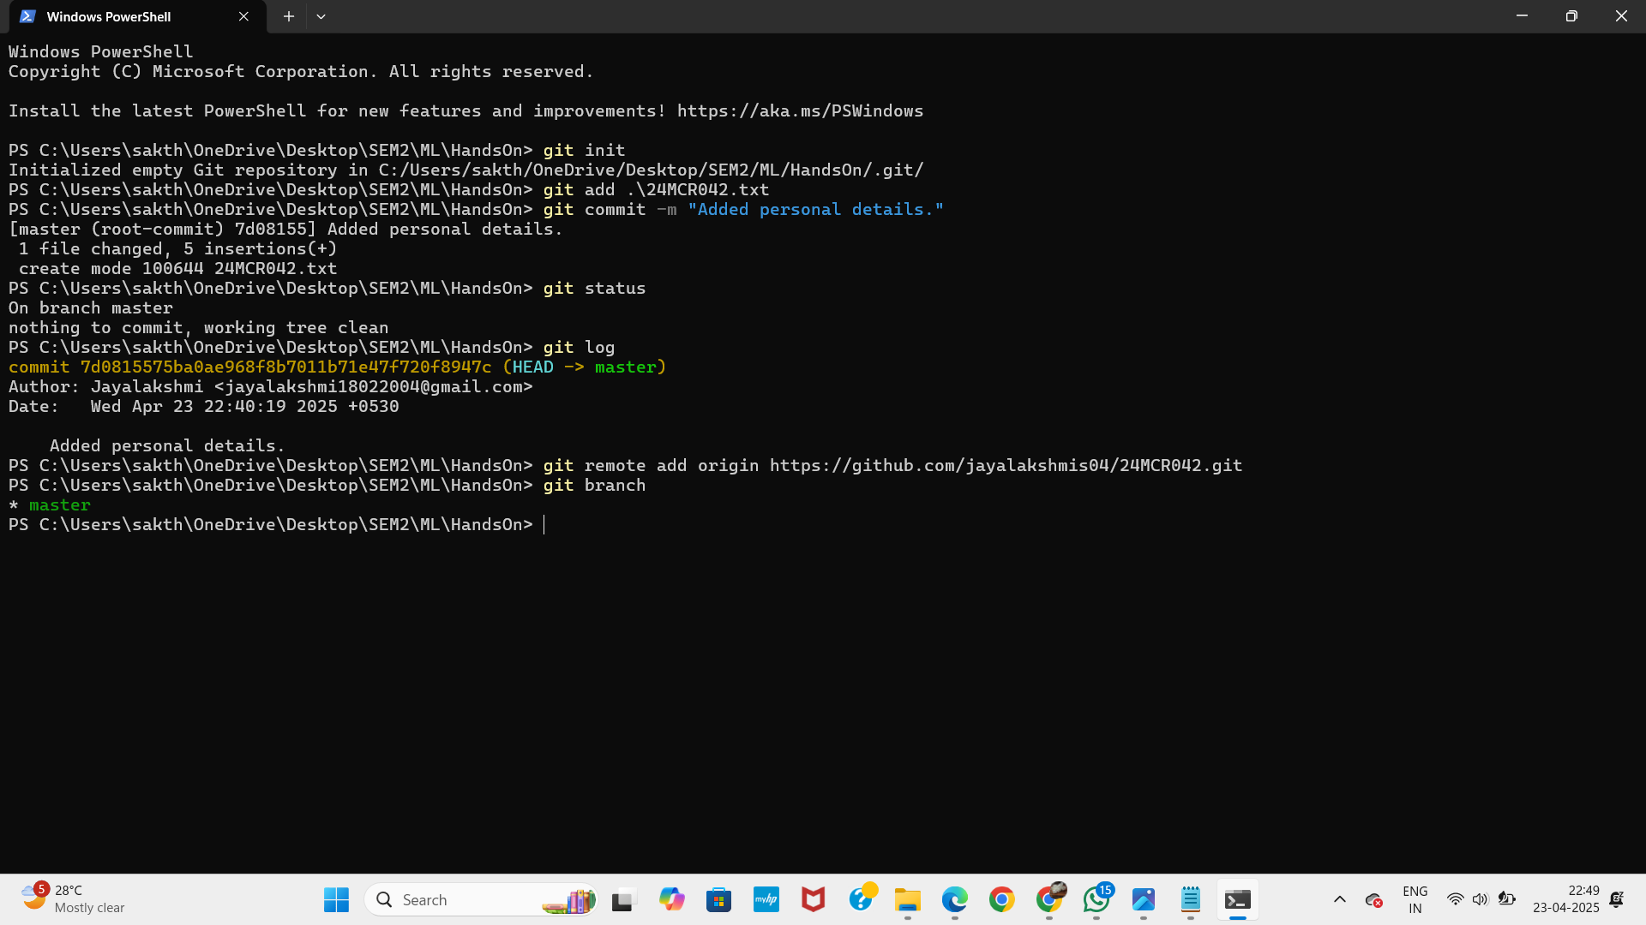Open Microsoft Edge from taskbar

click(954, 899)
